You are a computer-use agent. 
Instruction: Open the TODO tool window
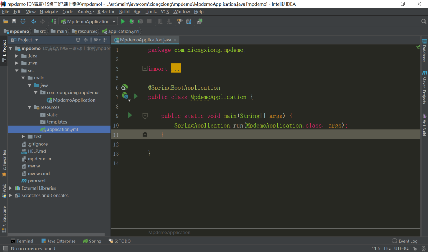pyautogui.click(x=120, y=241)
